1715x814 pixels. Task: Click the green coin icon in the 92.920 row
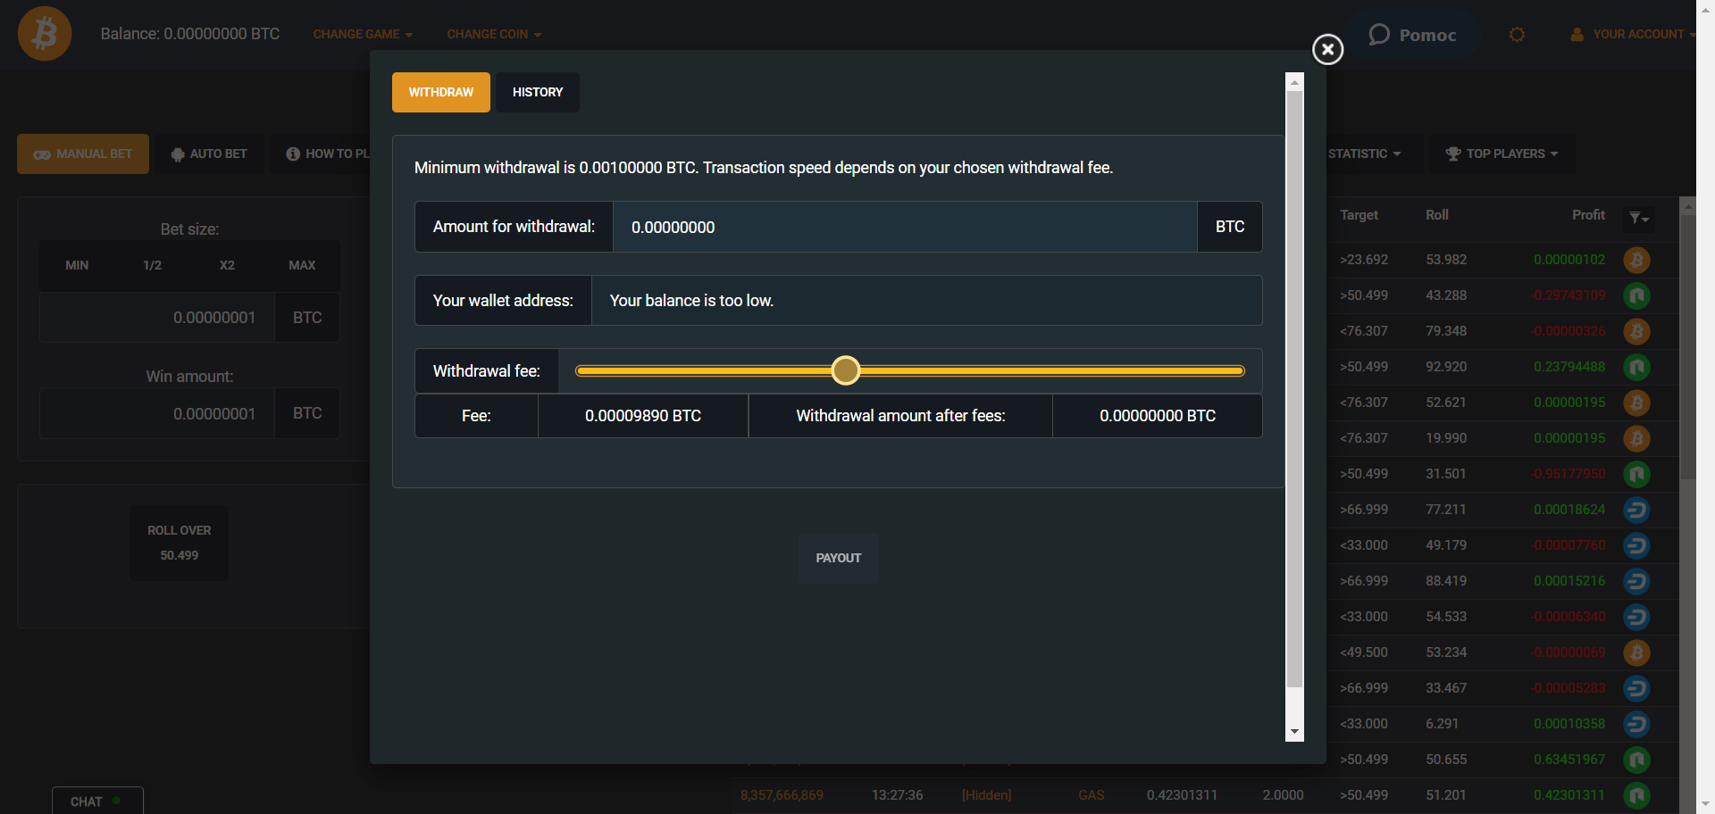point(1636,367)
